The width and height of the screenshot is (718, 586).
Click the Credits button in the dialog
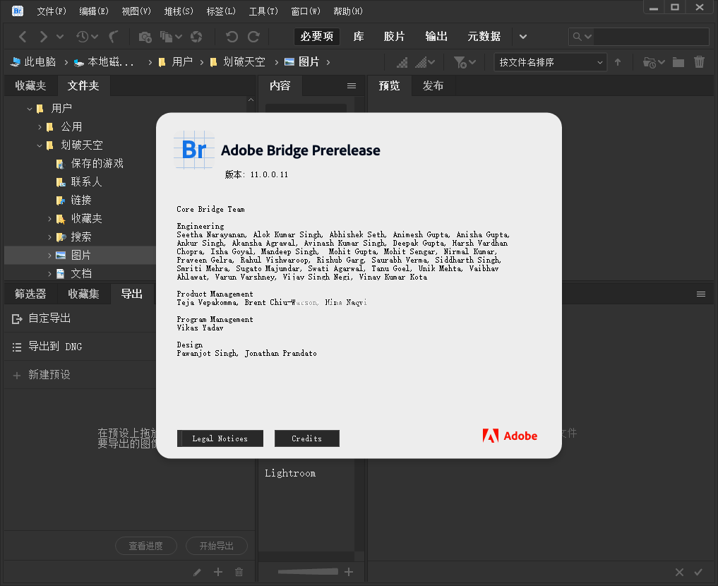(x=306, y=438)
